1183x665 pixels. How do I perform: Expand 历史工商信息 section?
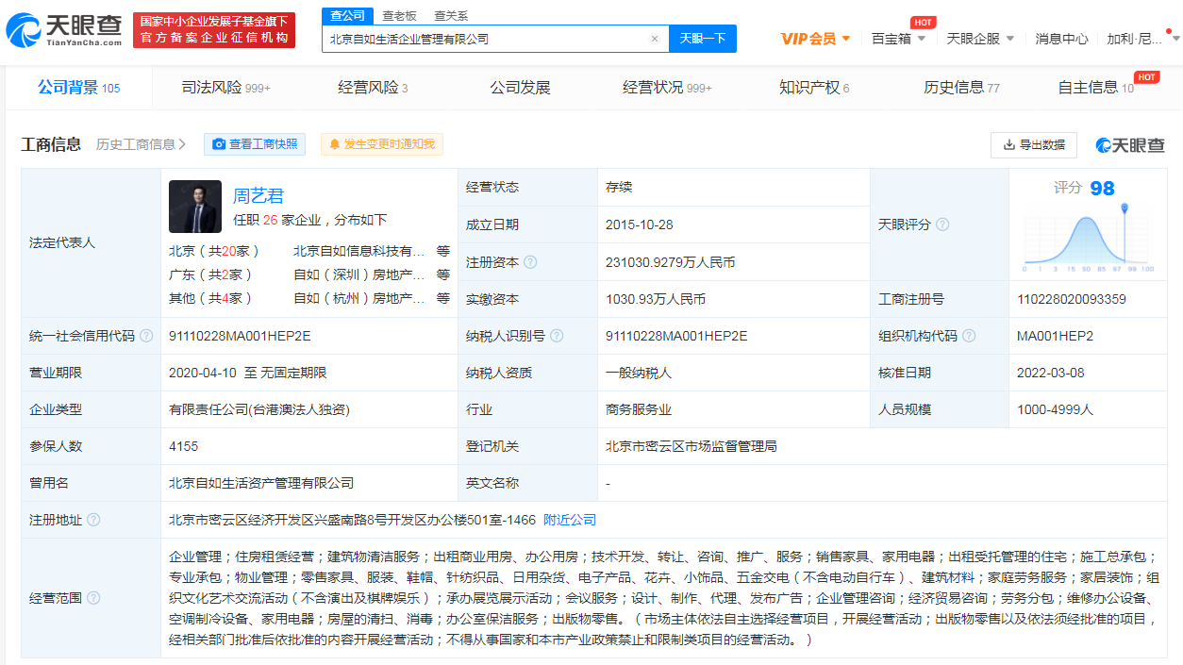click(x=141, y=144)
